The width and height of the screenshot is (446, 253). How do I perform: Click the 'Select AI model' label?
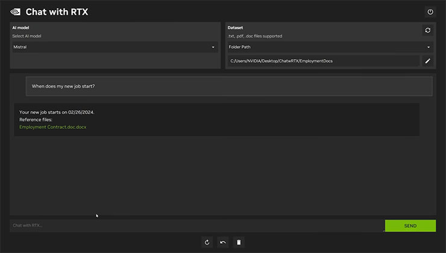(x=27, y=36)
